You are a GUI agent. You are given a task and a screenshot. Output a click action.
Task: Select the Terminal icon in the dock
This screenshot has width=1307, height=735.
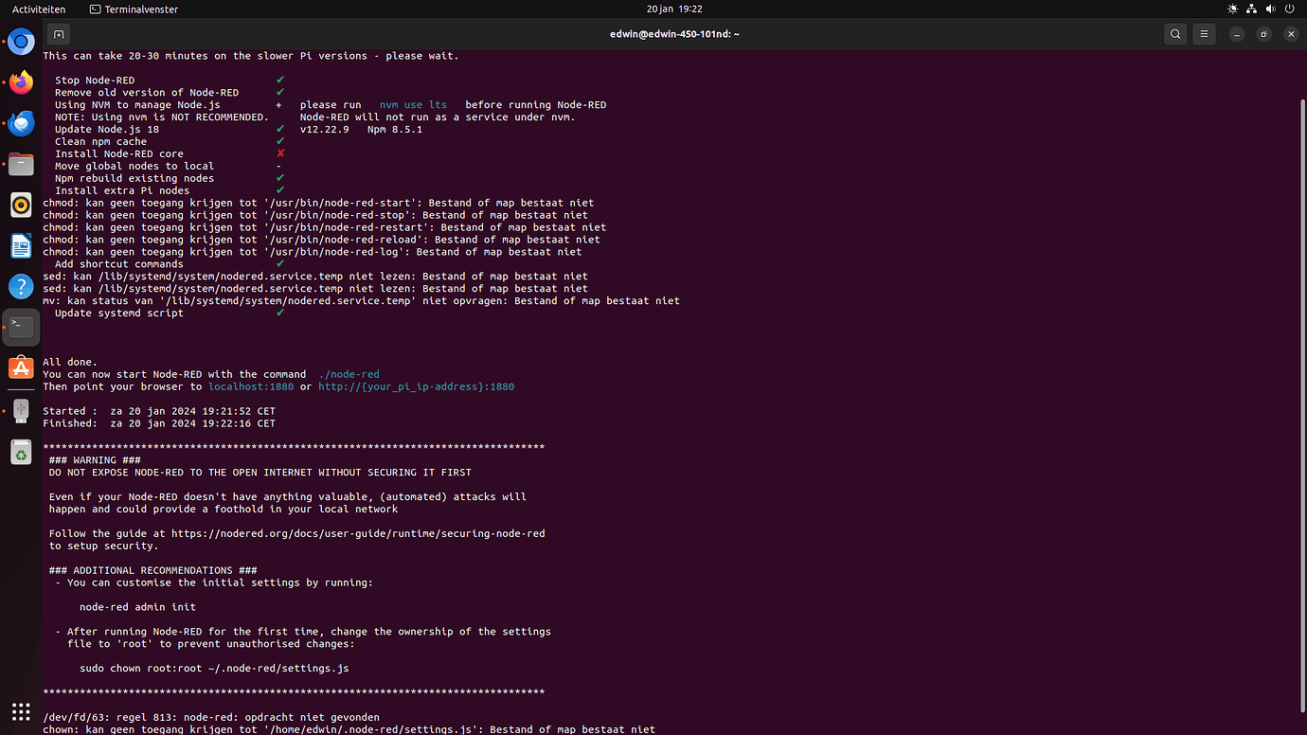21,327
